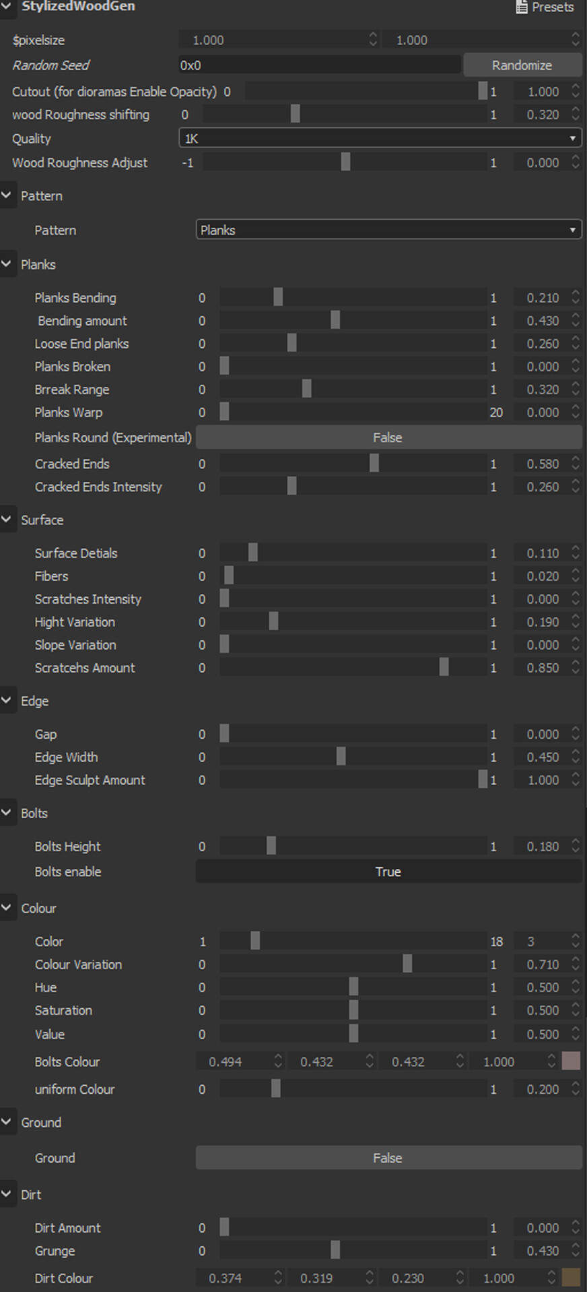Toggle Planks Round (Experimental) button

[x=388, y=437]
